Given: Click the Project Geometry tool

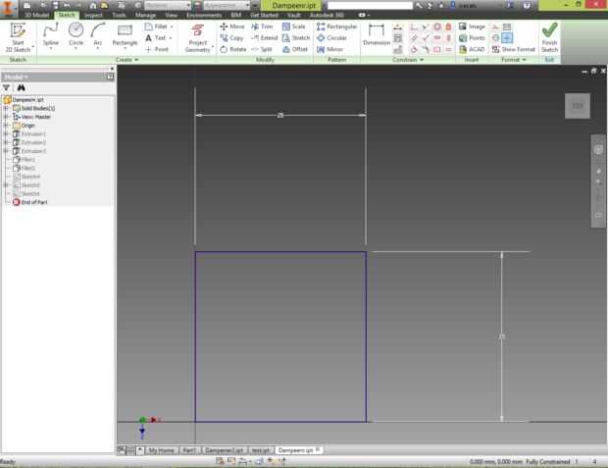Looking at the screenshot, I should click(198, 37).
